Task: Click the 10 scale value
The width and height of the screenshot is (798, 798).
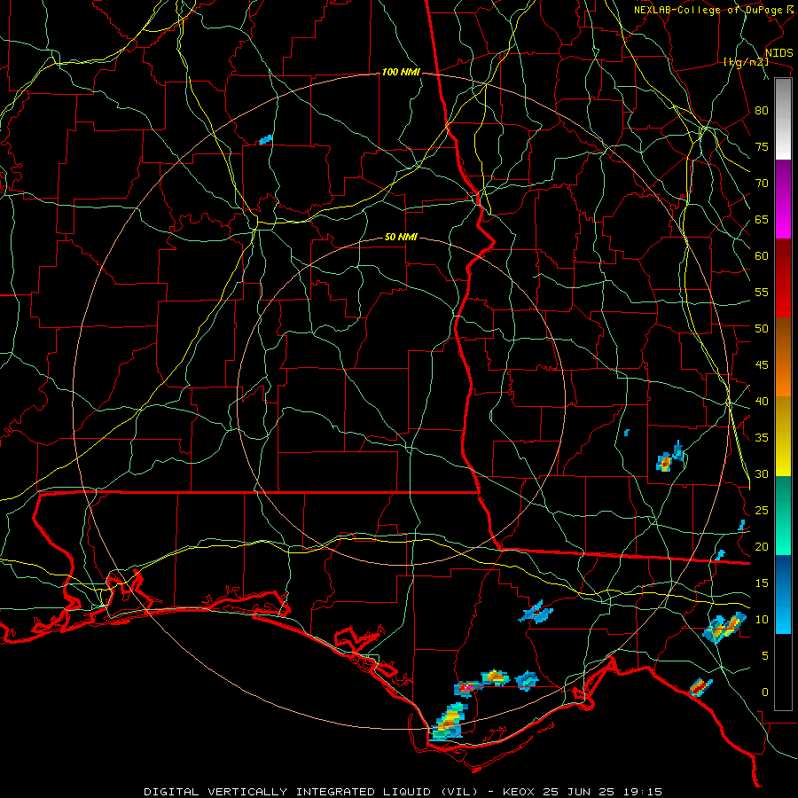Action: [762, 620]
